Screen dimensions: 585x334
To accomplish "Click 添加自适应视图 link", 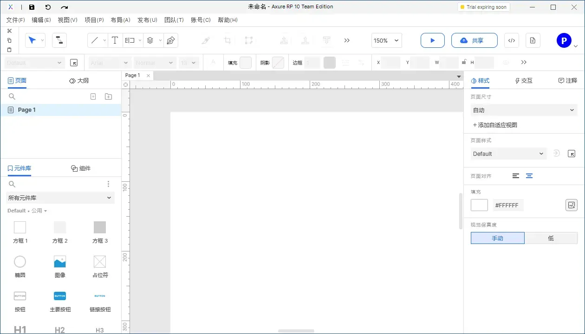I will coord(497,125).
